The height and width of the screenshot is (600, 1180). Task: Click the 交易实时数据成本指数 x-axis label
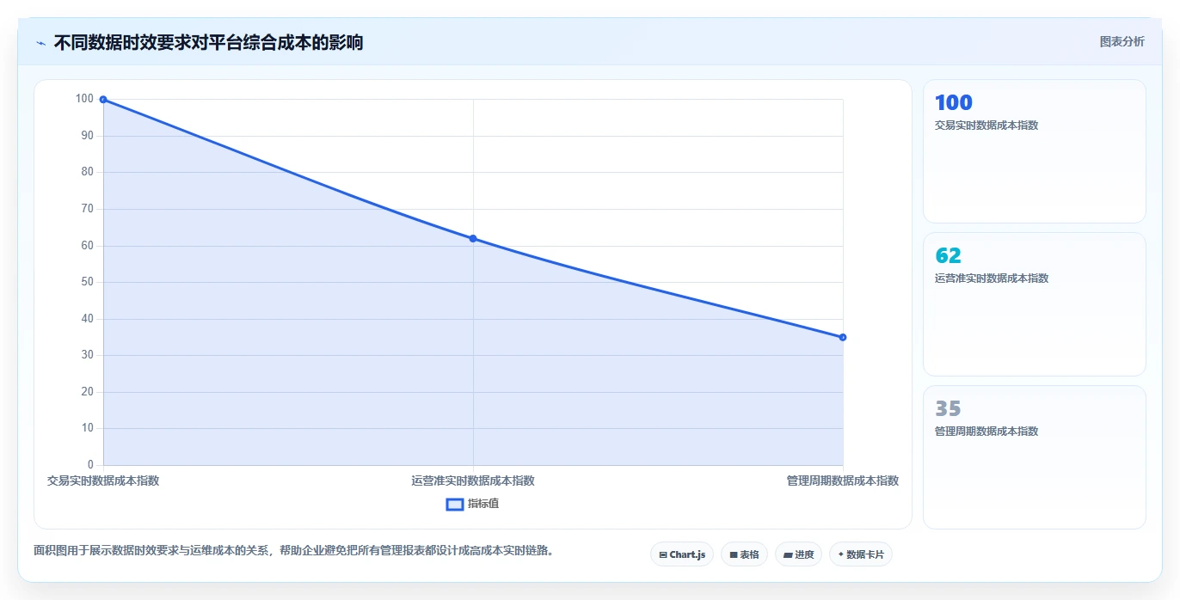click(103, 481)
